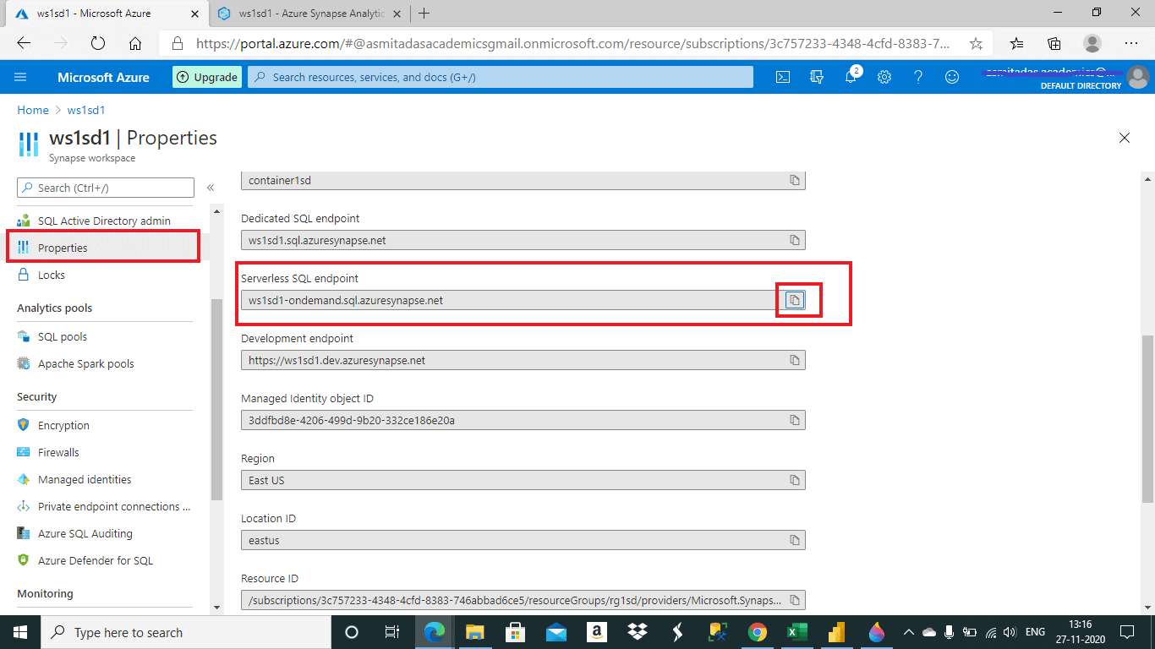1155x649 pixels.
Task: Open a new browser tab
Action: point(424,13)
